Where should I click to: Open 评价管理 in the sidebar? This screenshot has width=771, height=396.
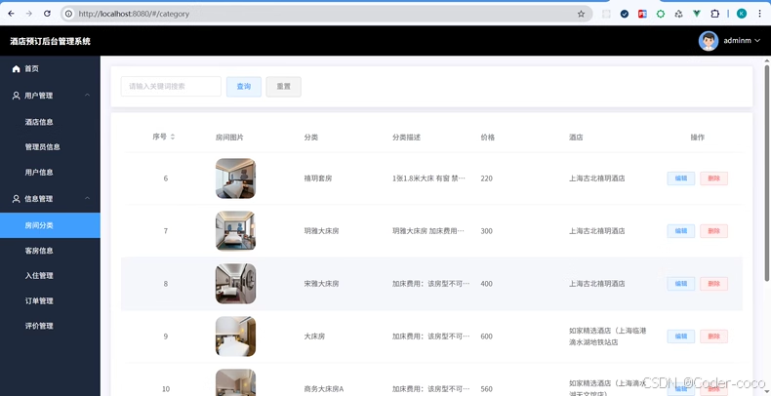[50, 326]
